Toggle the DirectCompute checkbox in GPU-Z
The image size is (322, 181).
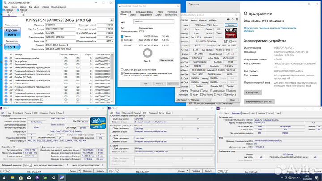pos(211,91)
